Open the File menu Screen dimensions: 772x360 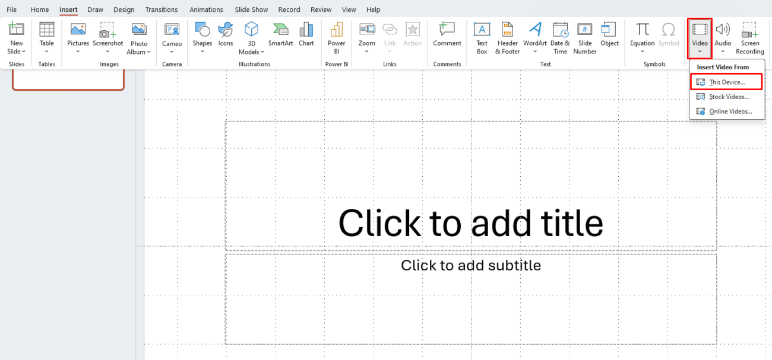pos(11,9)
